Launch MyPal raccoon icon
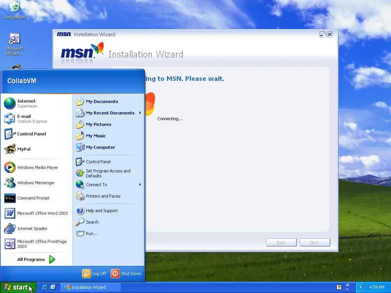This screenshot has width=391, height=293. coord(10,149)
